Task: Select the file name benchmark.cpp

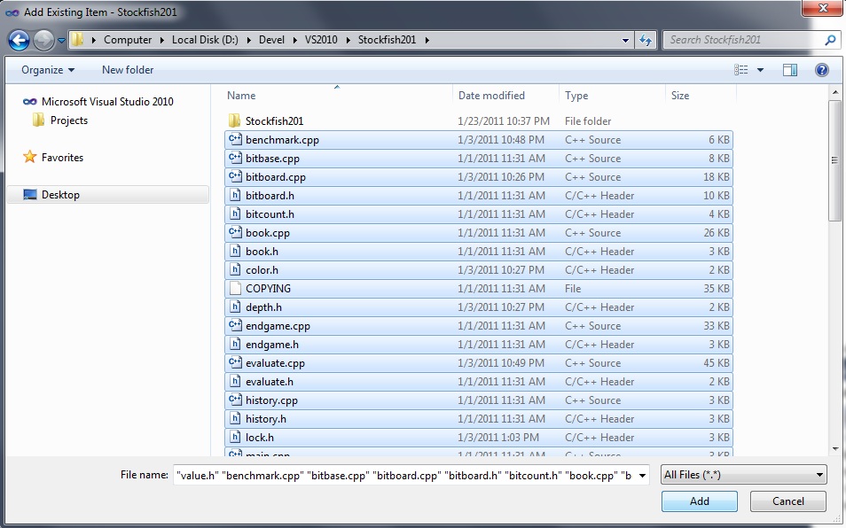Action: [282, 140]
